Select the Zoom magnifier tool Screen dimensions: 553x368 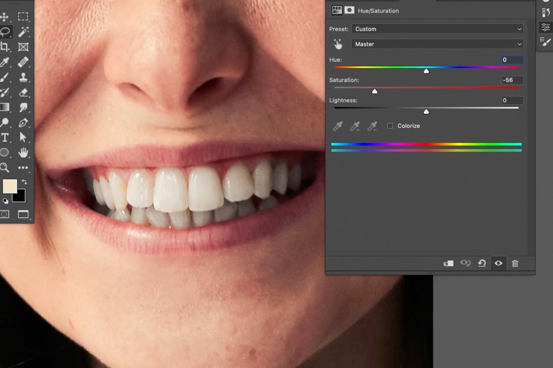tap(5, 167)
